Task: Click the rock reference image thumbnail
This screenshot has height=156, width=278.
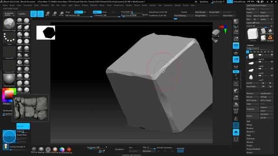Action: [x=30, y=108]
